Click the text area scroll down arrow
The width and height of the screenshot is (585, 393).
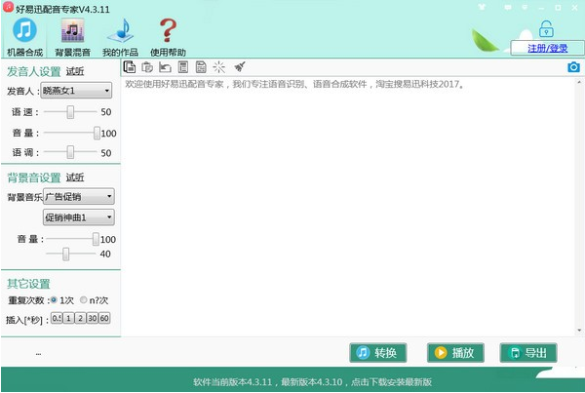click(579, 331)
